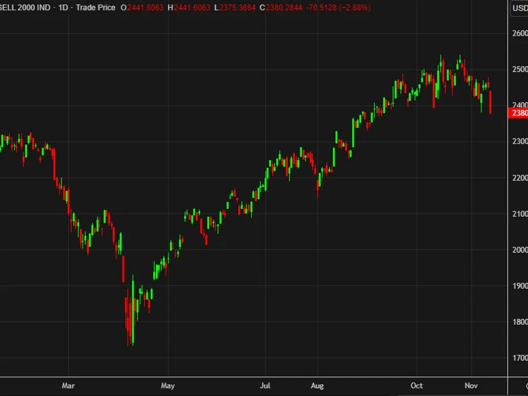Click the last red candlestick in November
The image size is (528, 396).
pyautogui.click(x=490, y=102)
